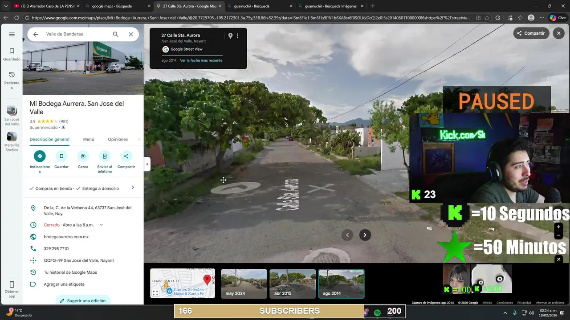The image size is (570, 320).
Task: Switch to guamuchil - Búsqueda Imágenes tab
Action: pos(330,6)
